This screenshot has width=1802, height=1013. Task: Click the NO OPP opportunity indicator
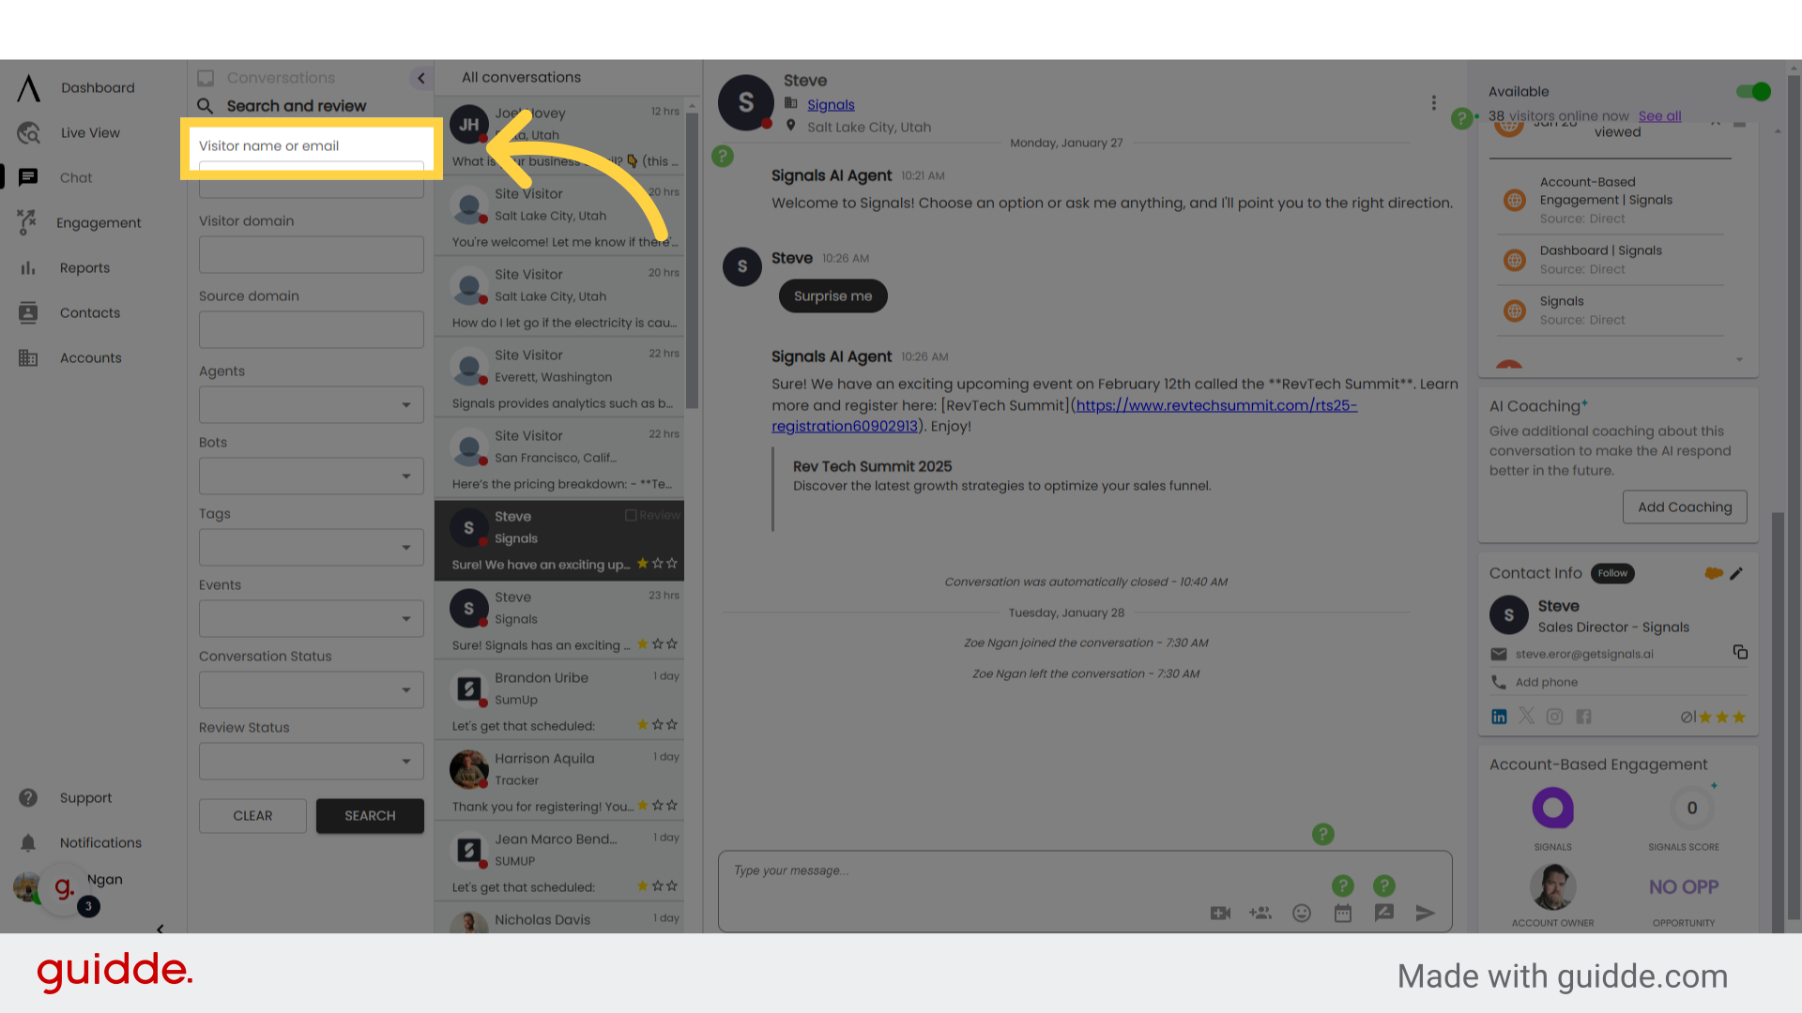click(1684, 886)
